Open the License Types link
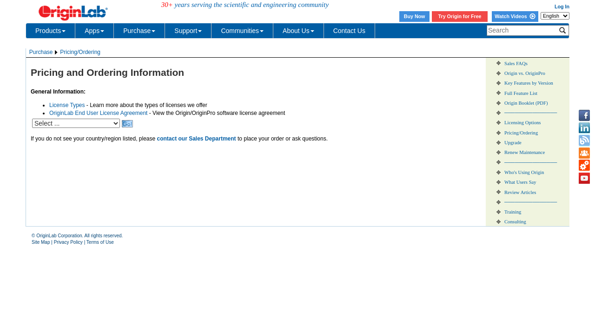The width and height of the screenshot is (595, 335). pos(67,105)
